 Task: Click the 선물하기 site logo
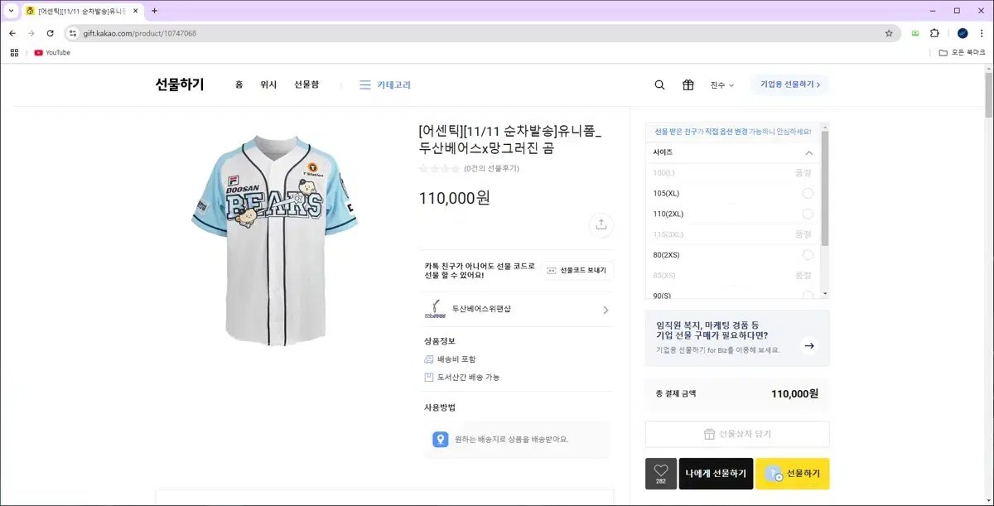point(180,84)
